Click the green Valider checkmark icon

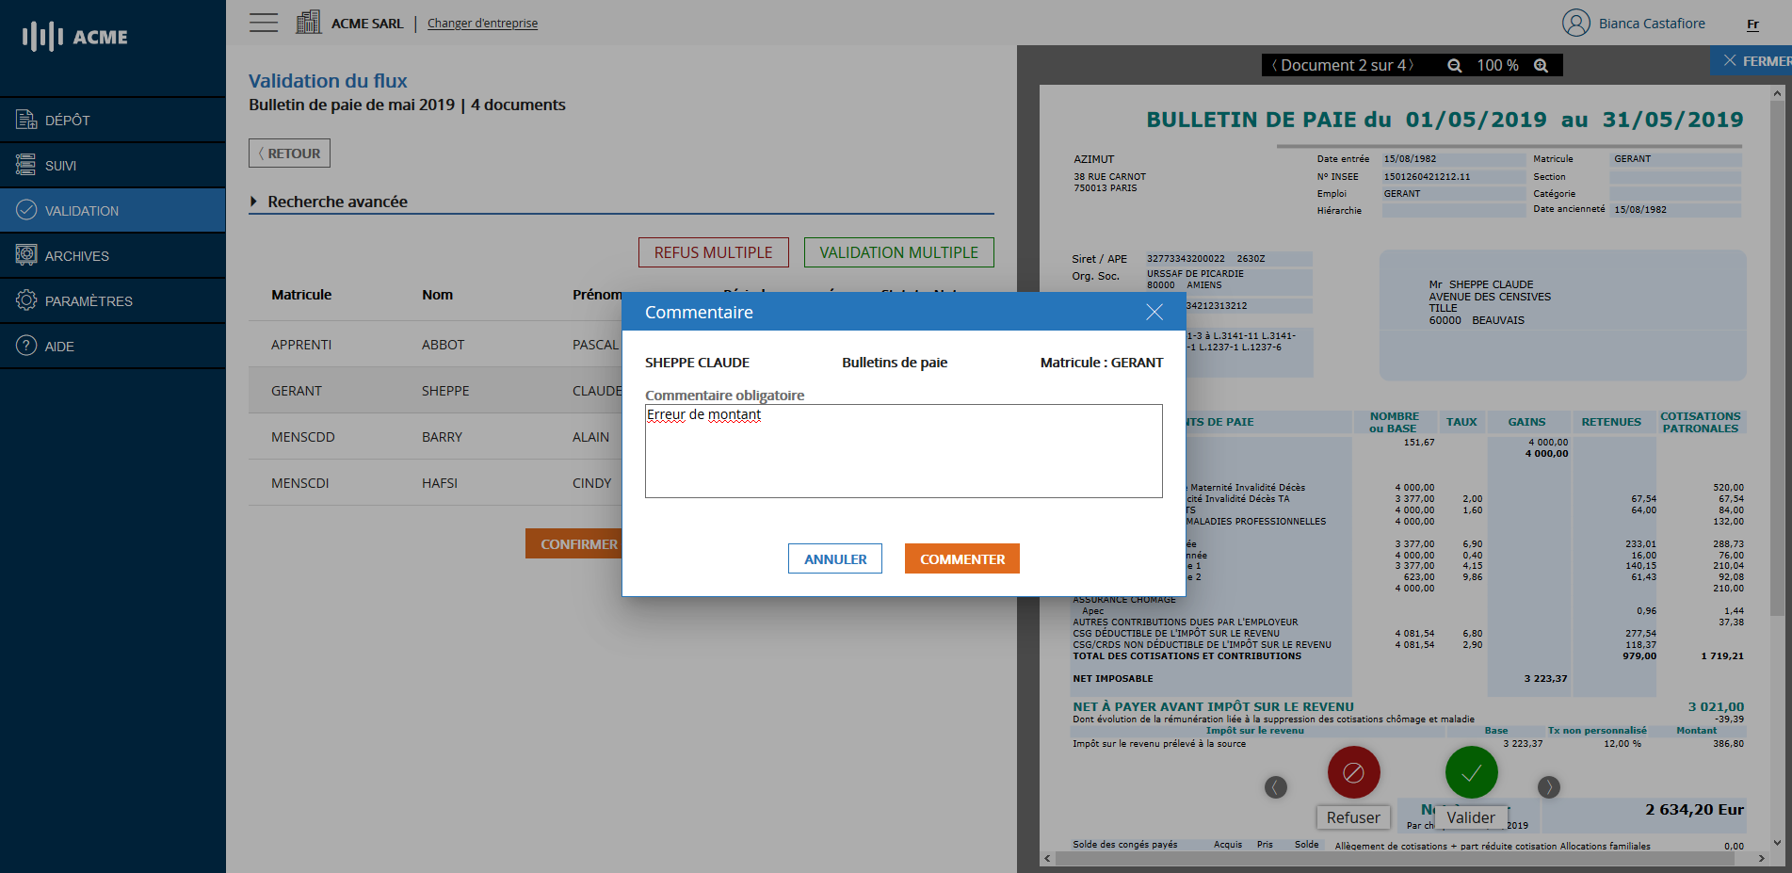coord(1471,772)
